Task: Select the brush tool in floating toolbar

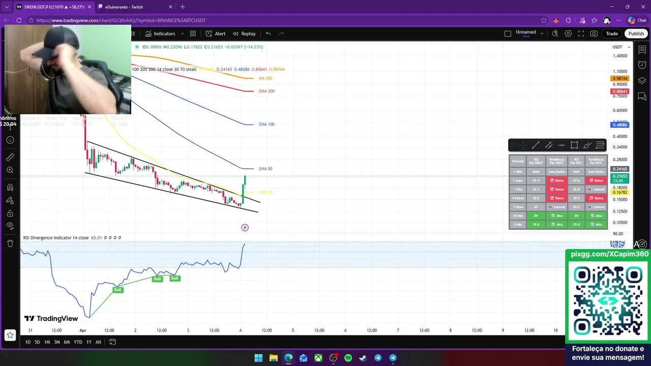Action: pos(587,145)
